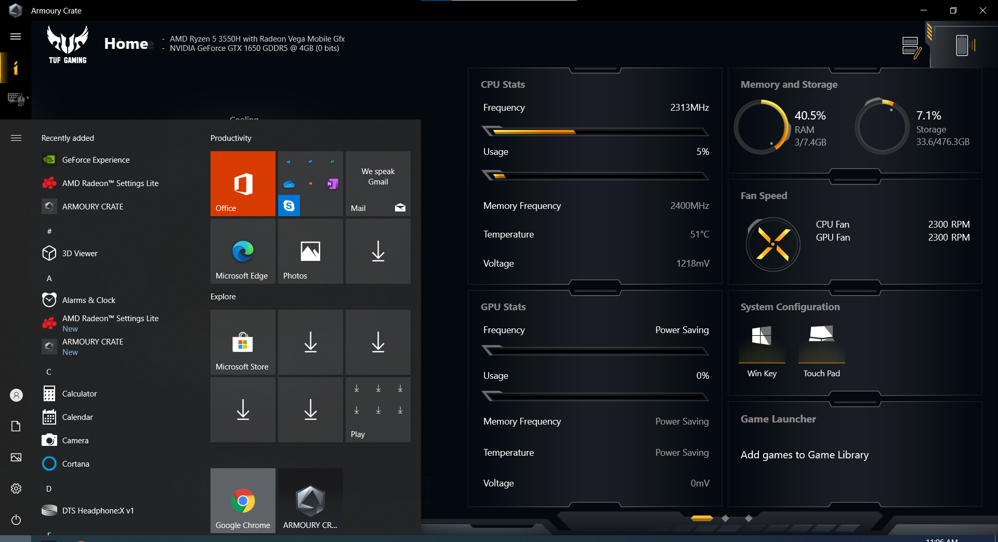
Task: Expand the Start menu navigation pane
Action: coord(16,138)
